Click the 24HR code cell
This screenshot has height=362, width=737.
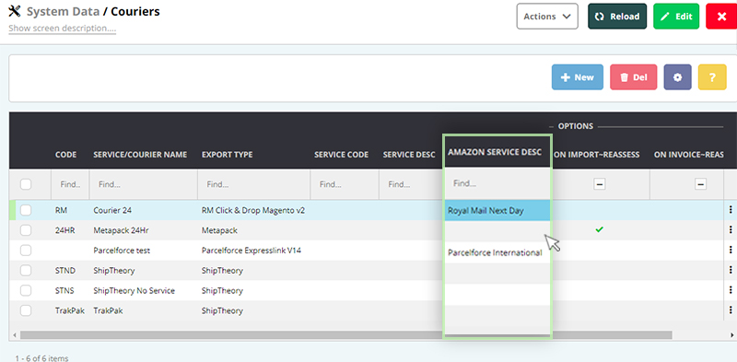64,231
